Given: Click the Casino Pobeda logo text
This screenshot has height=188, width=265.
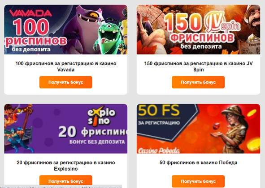Looking at the screenshot, I should [x=159, y=150].
